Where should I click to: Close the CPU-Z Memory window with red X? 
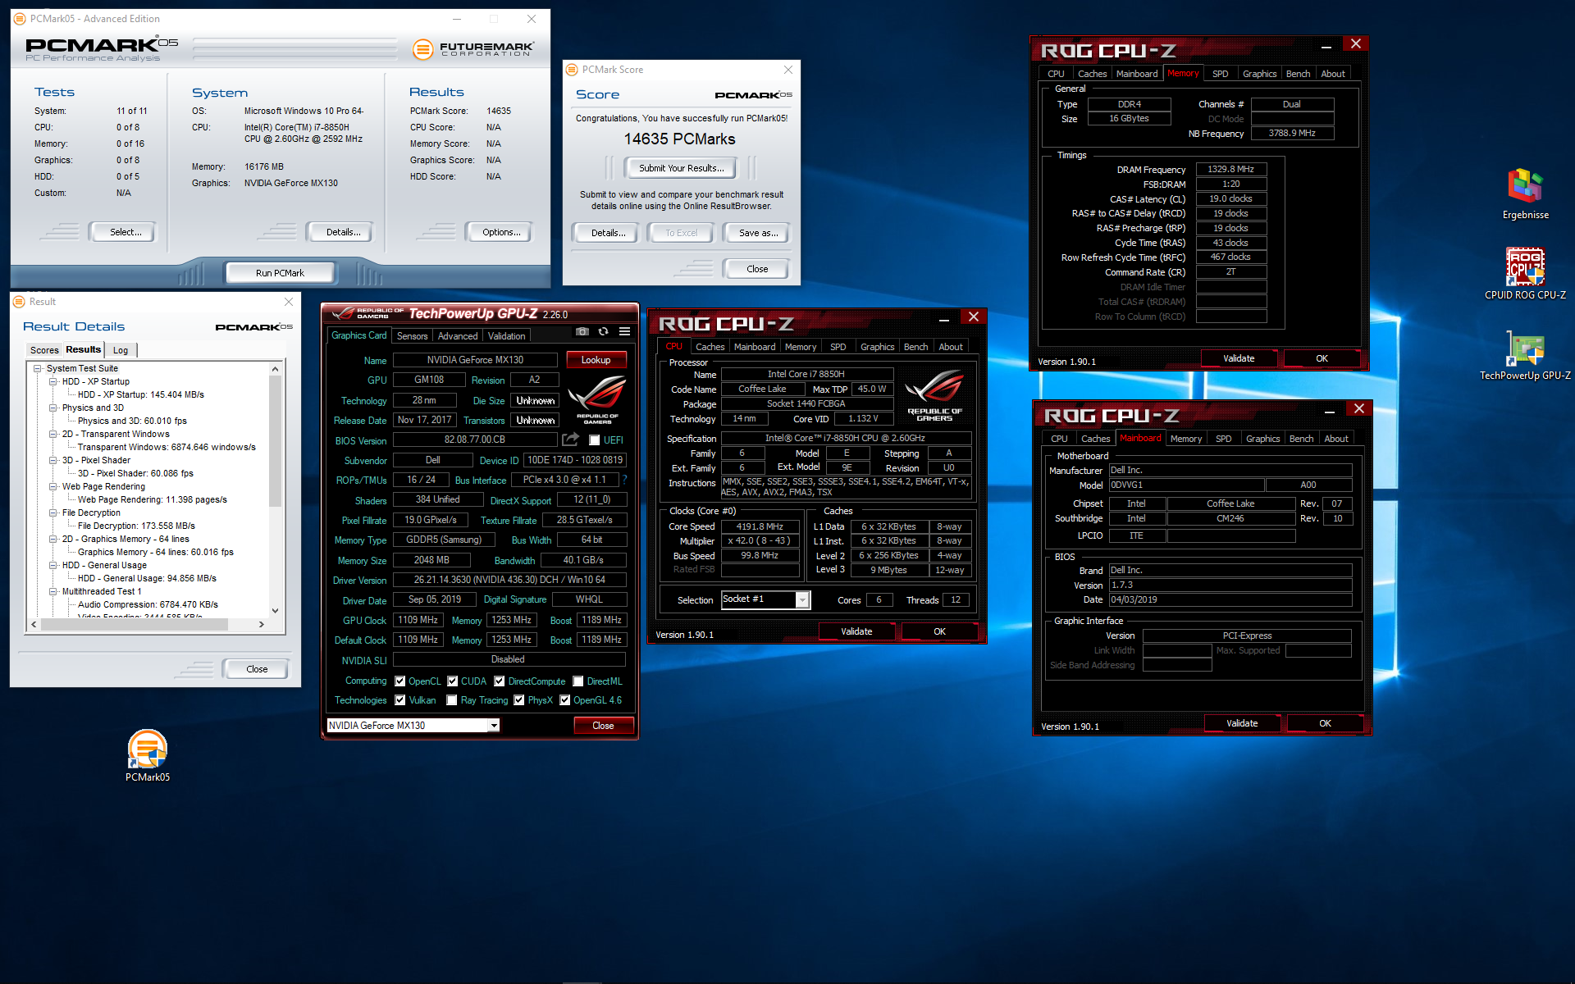coord(1356,44)
